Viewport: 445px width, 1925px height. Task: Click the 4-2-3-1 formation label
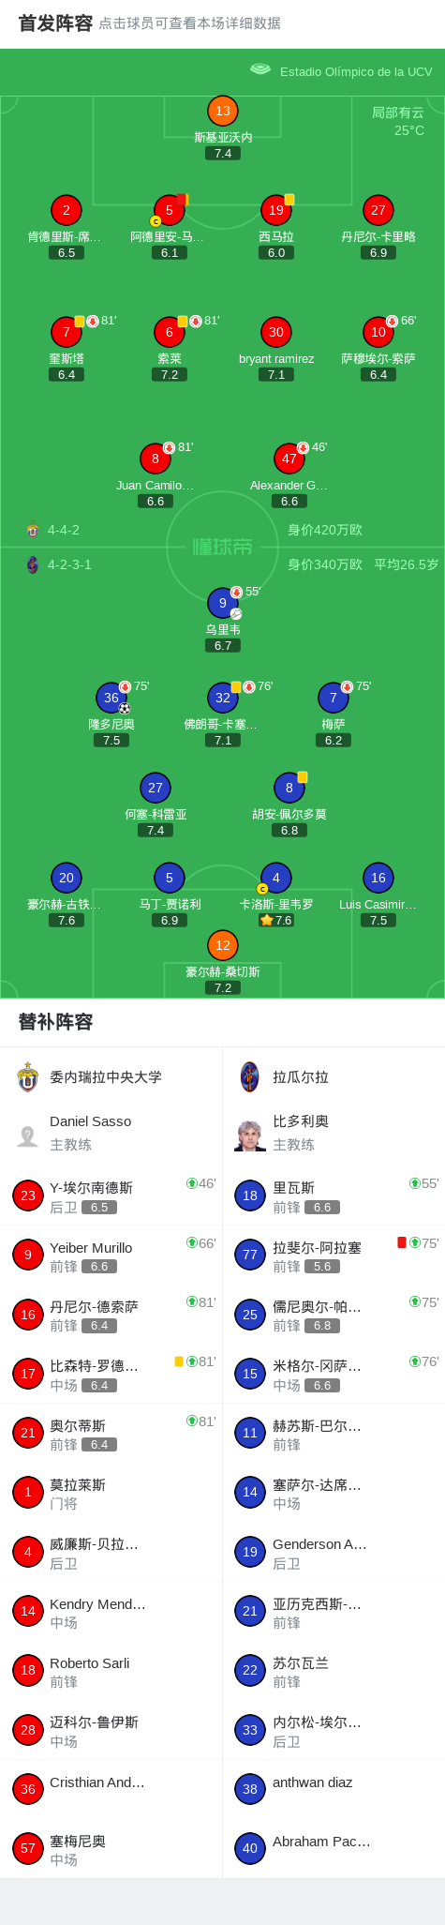pyautogui.click(x=69, y=564)
